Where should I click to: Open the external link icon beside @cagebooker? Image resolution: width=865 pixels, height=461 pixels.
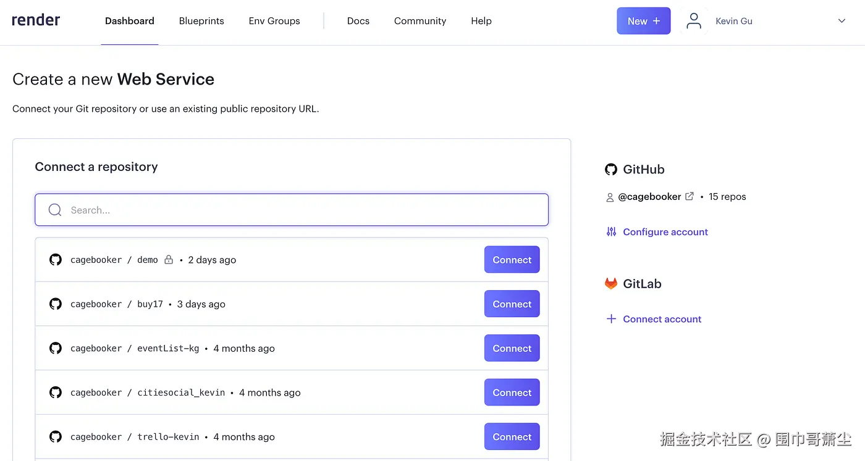[690, 196]
